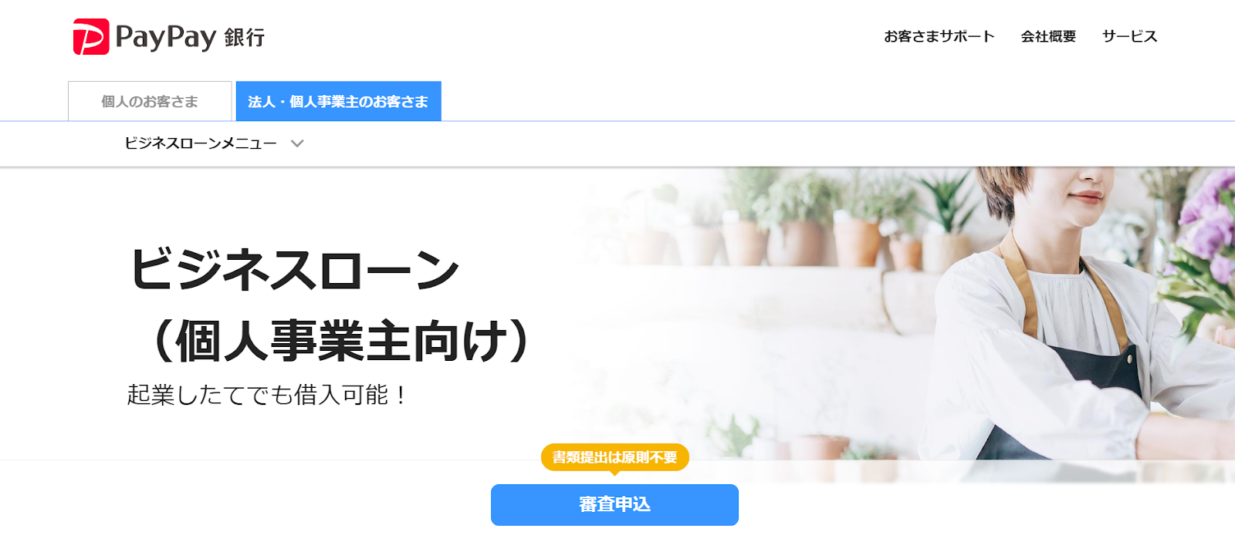Click the 銀行 kanji beside the PayPay wordmark

245,38
